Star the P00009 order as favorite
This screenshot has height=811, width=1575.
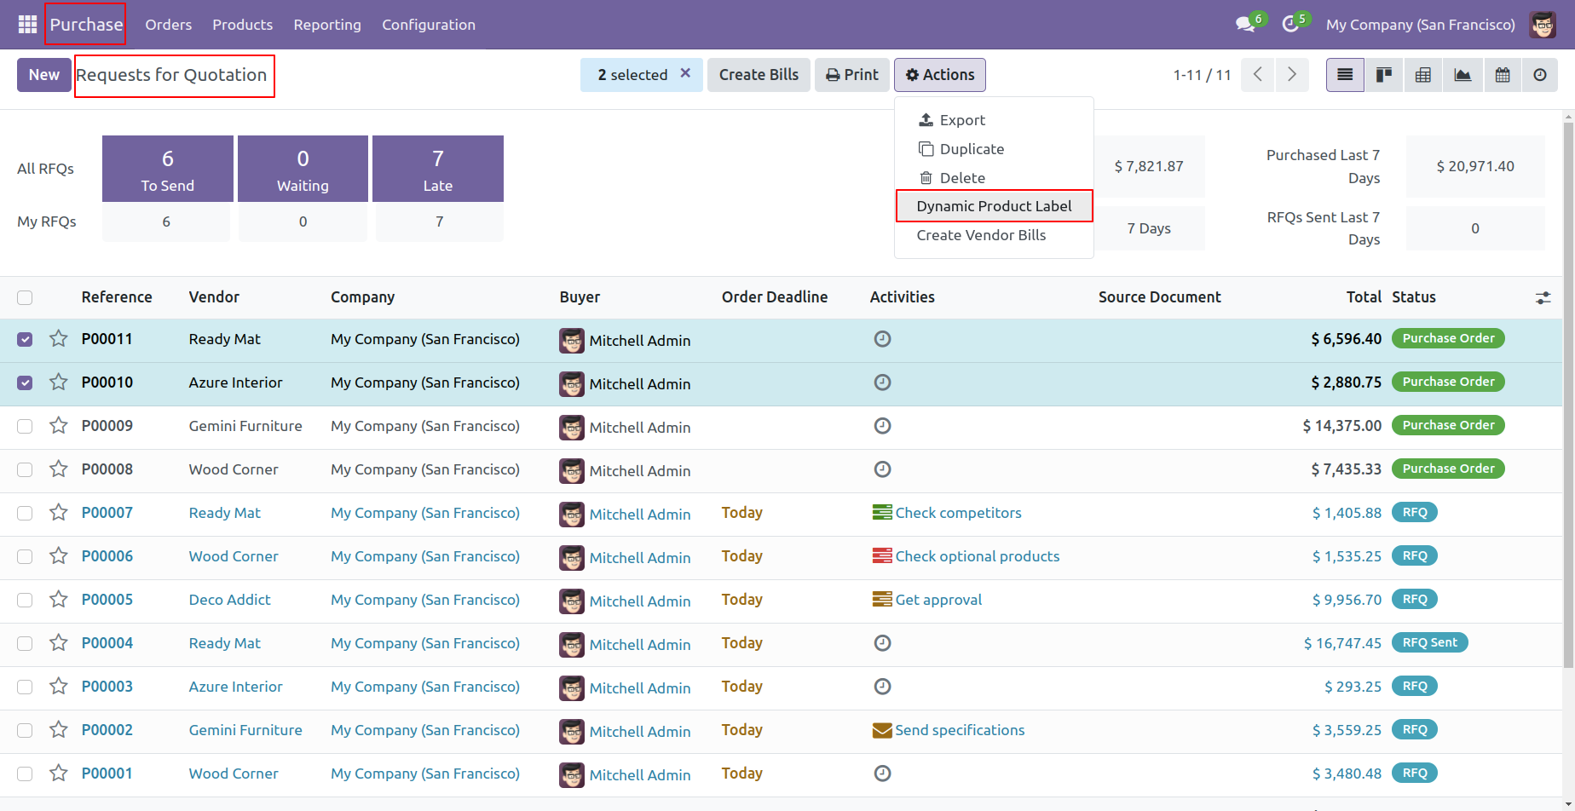(59, 426)
